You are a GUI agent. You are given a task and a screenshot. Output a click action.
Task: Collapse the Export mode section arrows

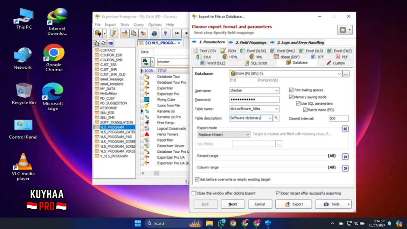345,129
